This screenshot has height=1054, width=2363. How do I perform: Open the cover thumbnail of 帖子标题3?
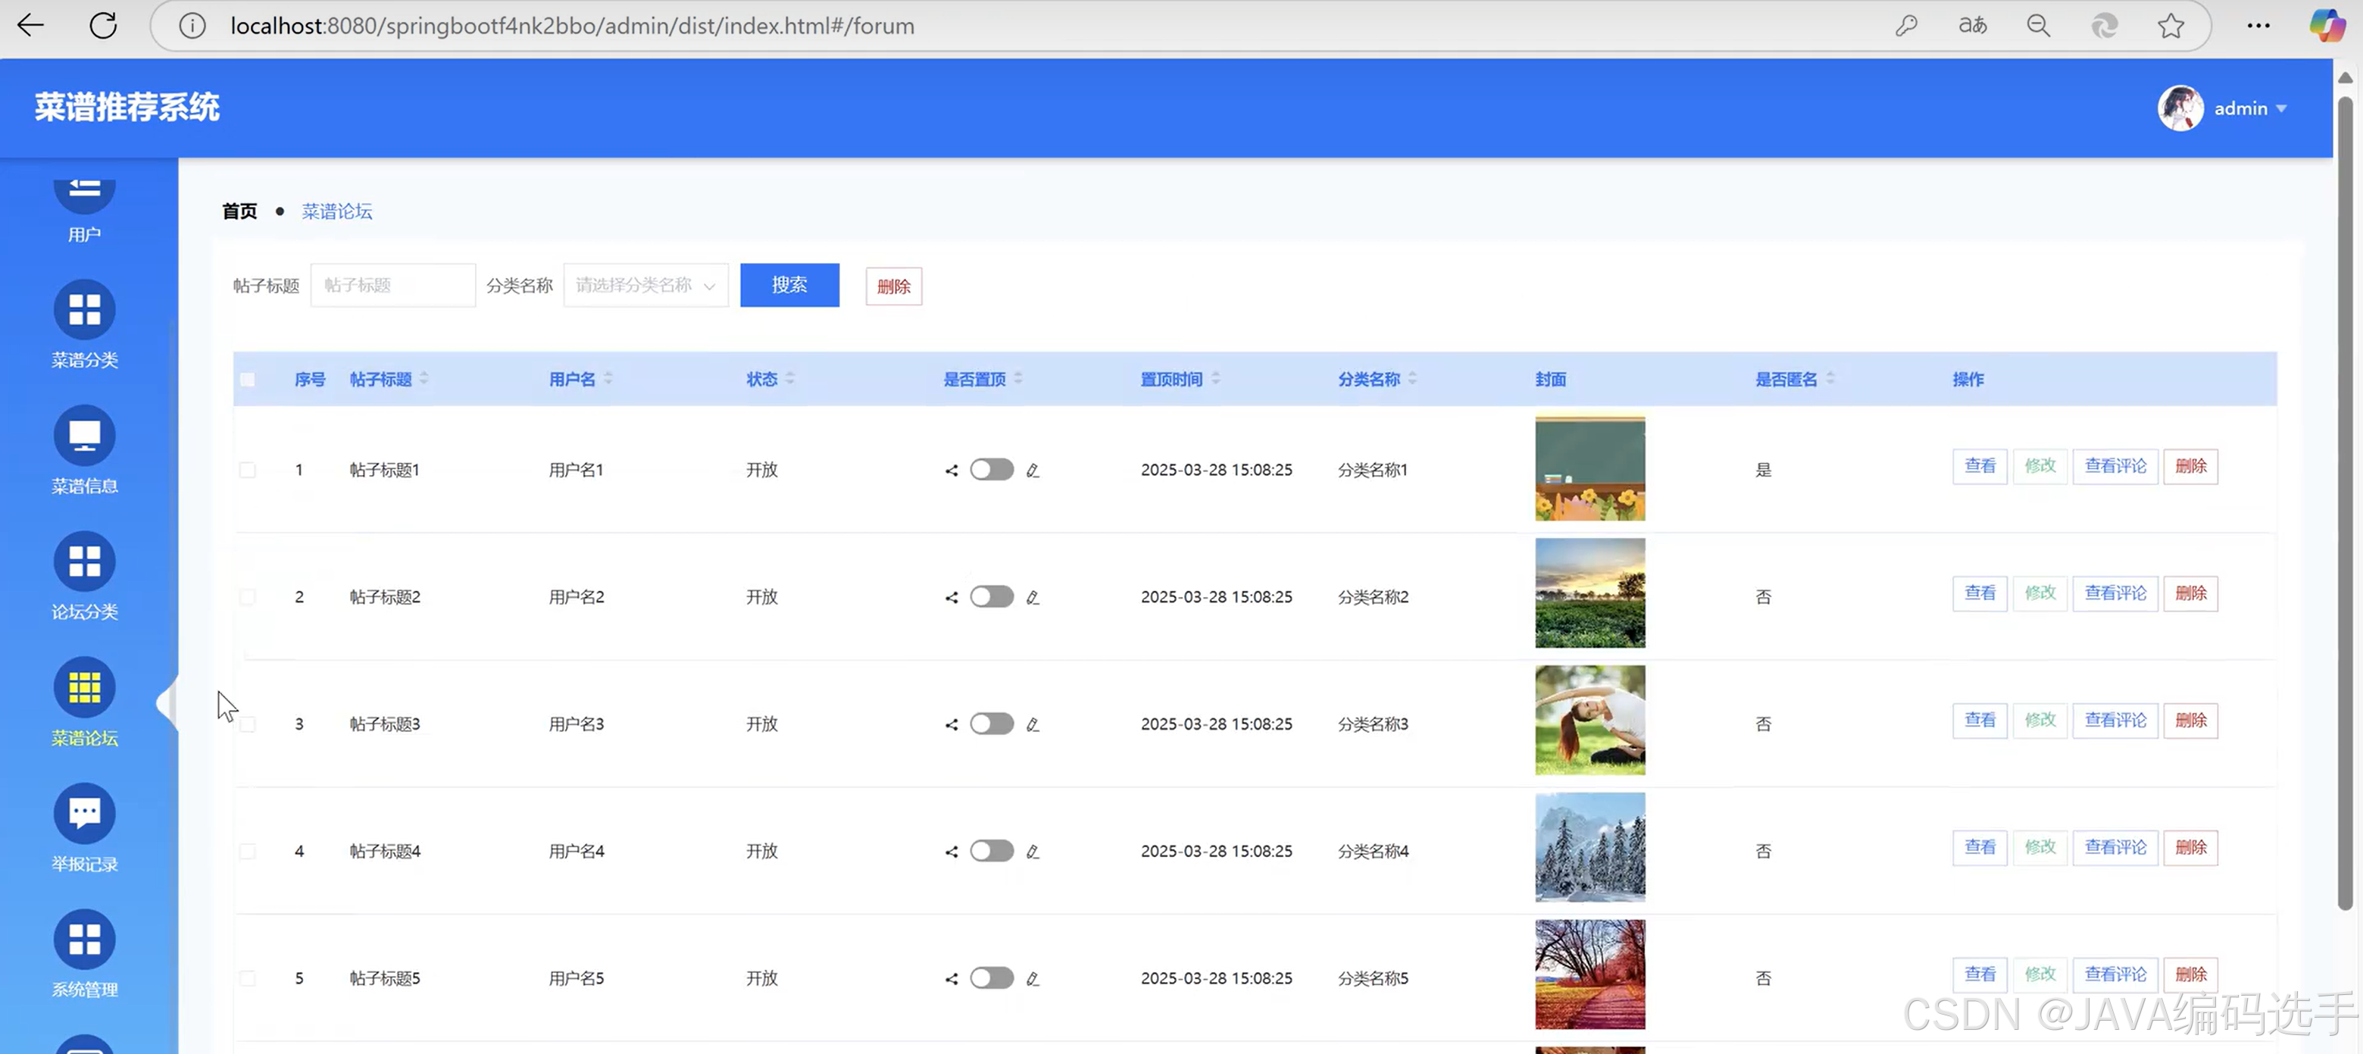click(1589, 721)
